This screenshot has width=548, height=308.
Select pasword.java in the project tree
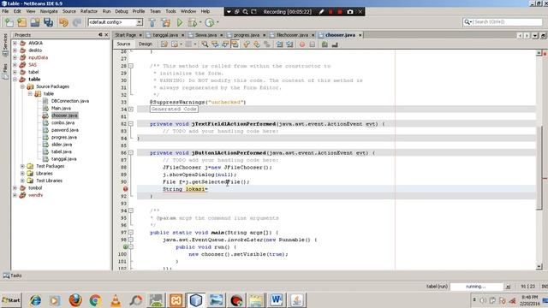[x=65, y=130]
